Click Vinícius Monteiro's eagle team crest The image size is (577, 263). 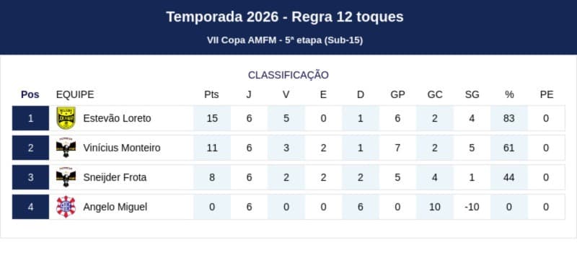click(x=66, y=148)
